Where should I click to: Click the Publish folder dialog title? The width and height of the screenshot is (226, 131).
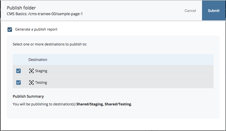(x=21, y=8)
